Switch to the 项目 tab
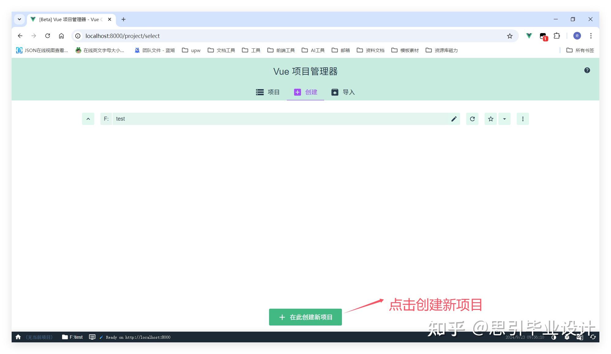 click(268, 92)
